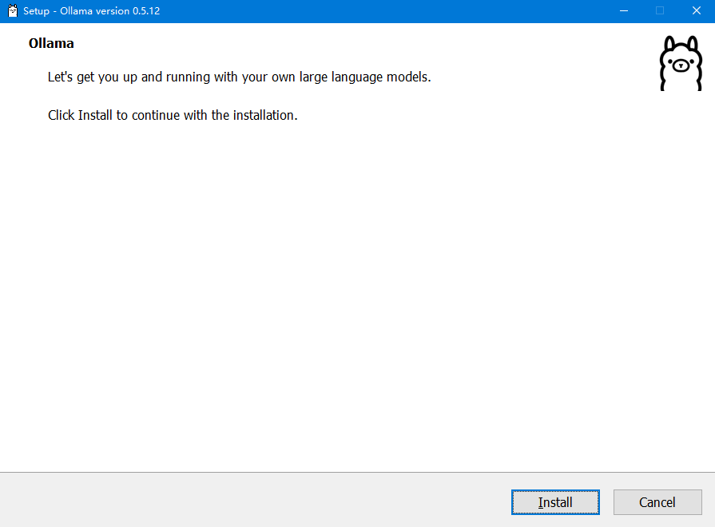
Task: Click the word 'Install' in instruction sentence
Action: 95,115
